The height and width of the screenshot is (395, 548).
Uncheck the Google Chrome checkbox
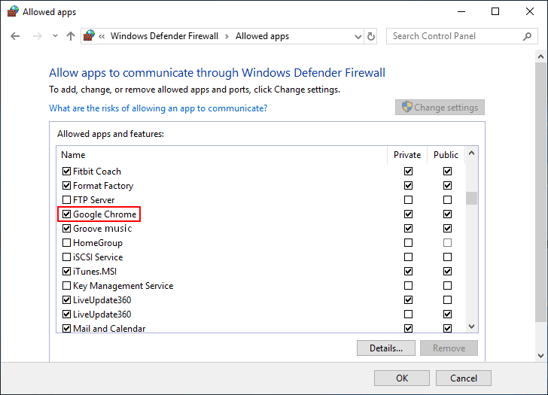click(x=66, y=214)
